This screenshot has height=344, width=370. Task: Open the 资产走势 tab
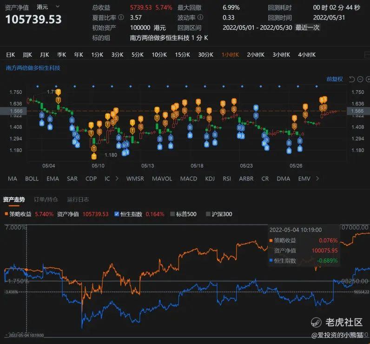coord(14,199)
